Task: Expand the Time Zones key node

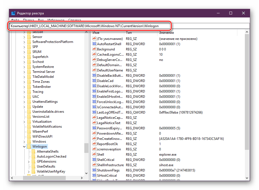Action: (x=24, y=82)
